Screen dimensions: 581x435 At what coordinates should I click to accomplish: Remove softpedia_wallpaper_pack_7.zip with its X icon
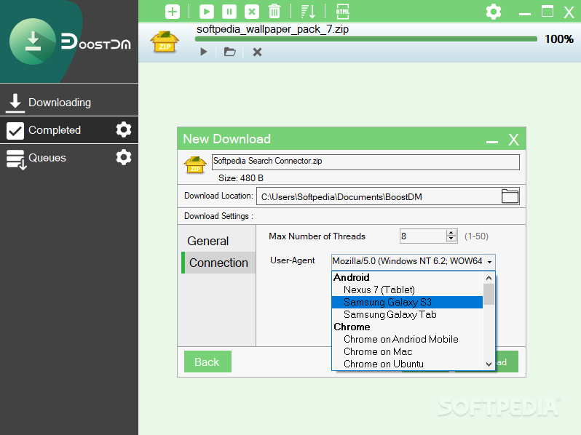(257, 52)
